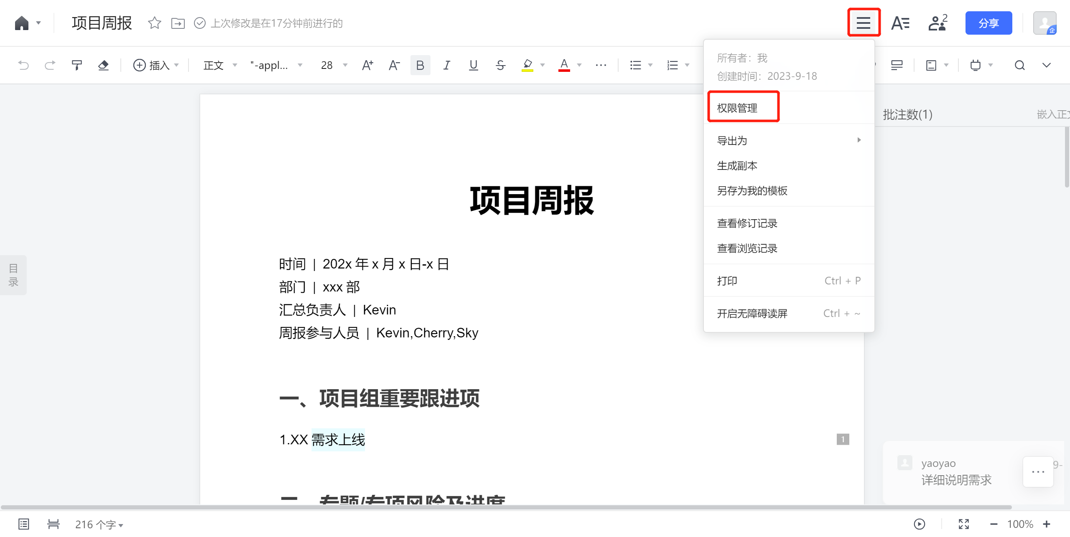Open the 目录 outline side tab

point(13,275)
